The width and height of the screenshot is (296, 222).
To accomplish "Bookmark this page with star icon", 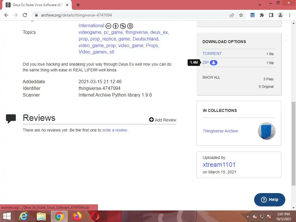I will coord(241,15).
